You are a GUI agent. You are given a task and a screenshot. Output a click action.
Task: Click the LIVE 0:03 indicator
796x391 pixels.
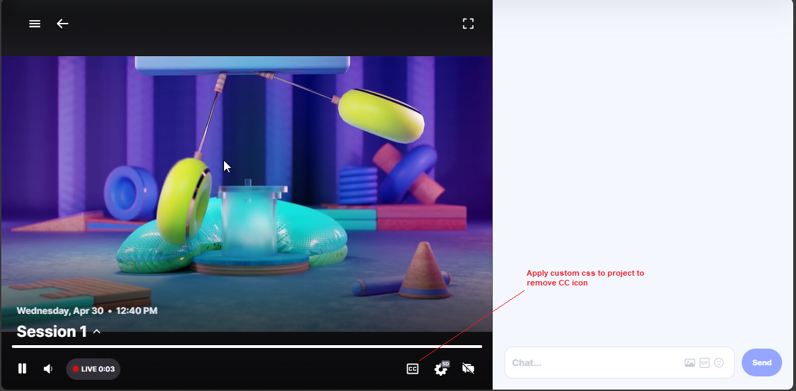pyautogui.click(x=93, y=369)
